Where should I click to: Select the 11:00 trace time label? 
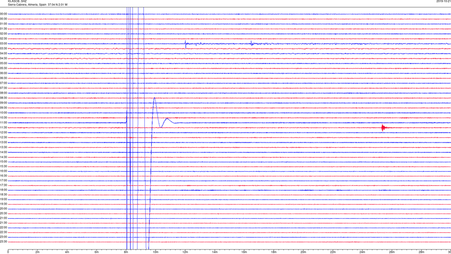click(x=3, y=122)
